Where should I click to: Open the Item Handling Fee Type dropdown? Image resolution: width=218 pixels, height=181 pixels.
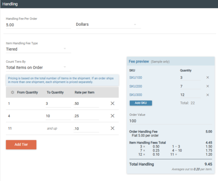coord(38,49)
